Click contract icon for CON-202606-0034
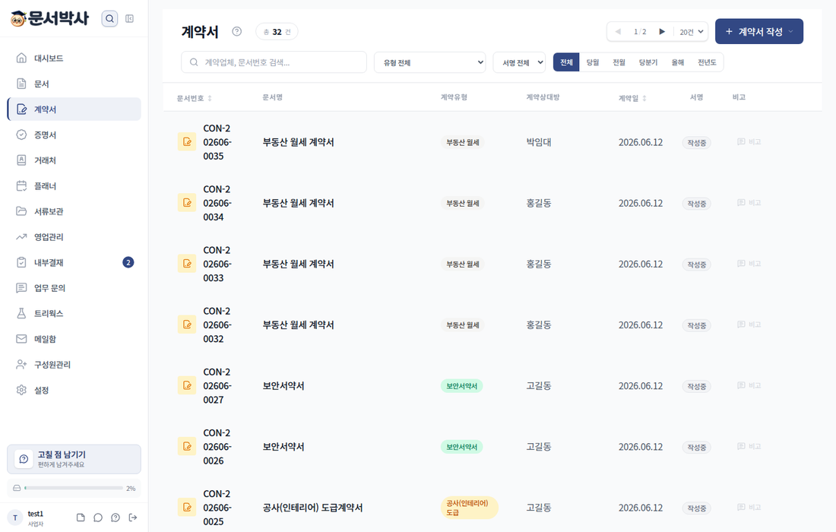This screenshot has height=532, width=836. pyautogui.click(x=187, y=203)
